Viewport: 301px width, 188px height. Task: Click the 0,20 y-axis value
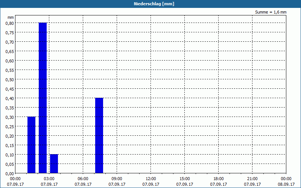[10, 136]
